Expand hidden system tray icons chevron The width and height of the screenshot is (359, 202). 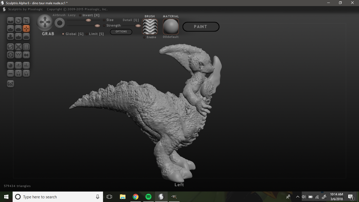click(x=298, y=197)
